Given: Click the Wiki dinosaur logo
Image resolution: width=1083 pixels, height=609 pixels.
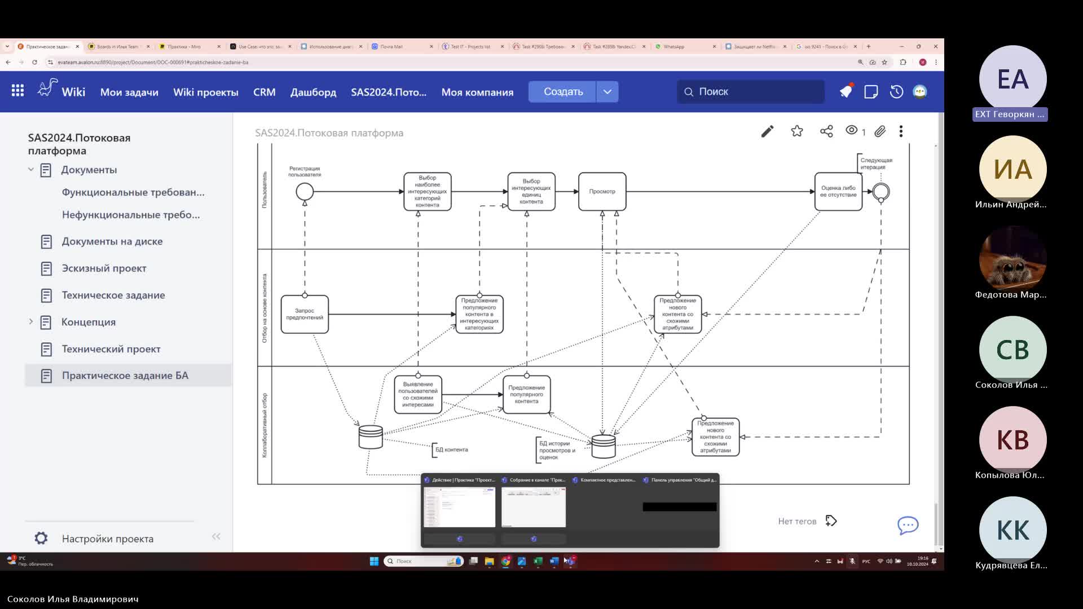Looking at the screenshot, I should tap(48, 89).
